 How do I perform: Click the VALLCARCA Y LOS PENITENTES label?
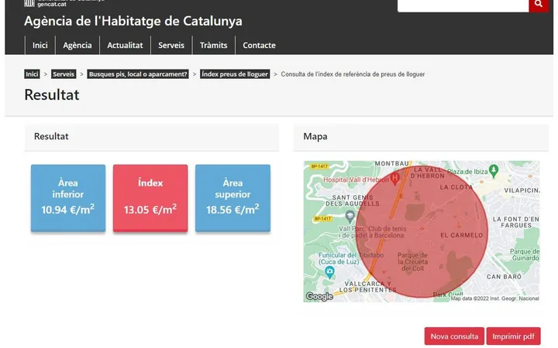tap(367, 287)
